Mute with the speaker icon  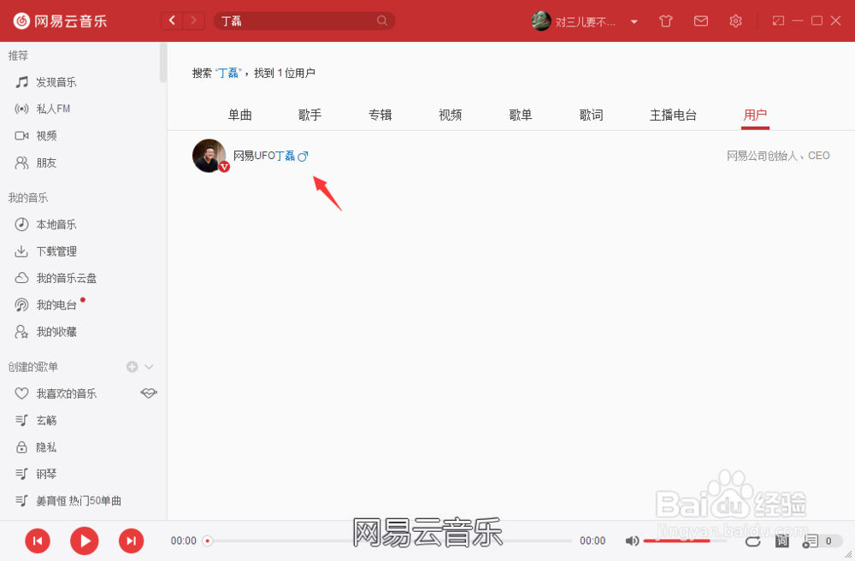[x=632, y=540]
